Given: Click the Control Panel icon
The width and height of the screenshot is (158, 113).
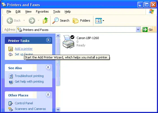Looking at the screenshot, I should click(11, 103).
